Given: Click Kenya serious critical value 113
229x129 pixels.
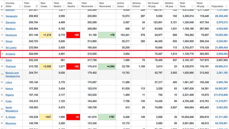Looking at the screenshot, I should tap(143, 89).
